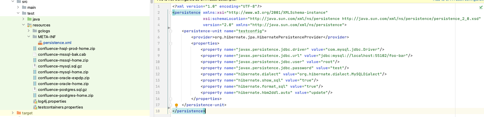Click the confluence-mssql-bak.cab file icon

35,54
